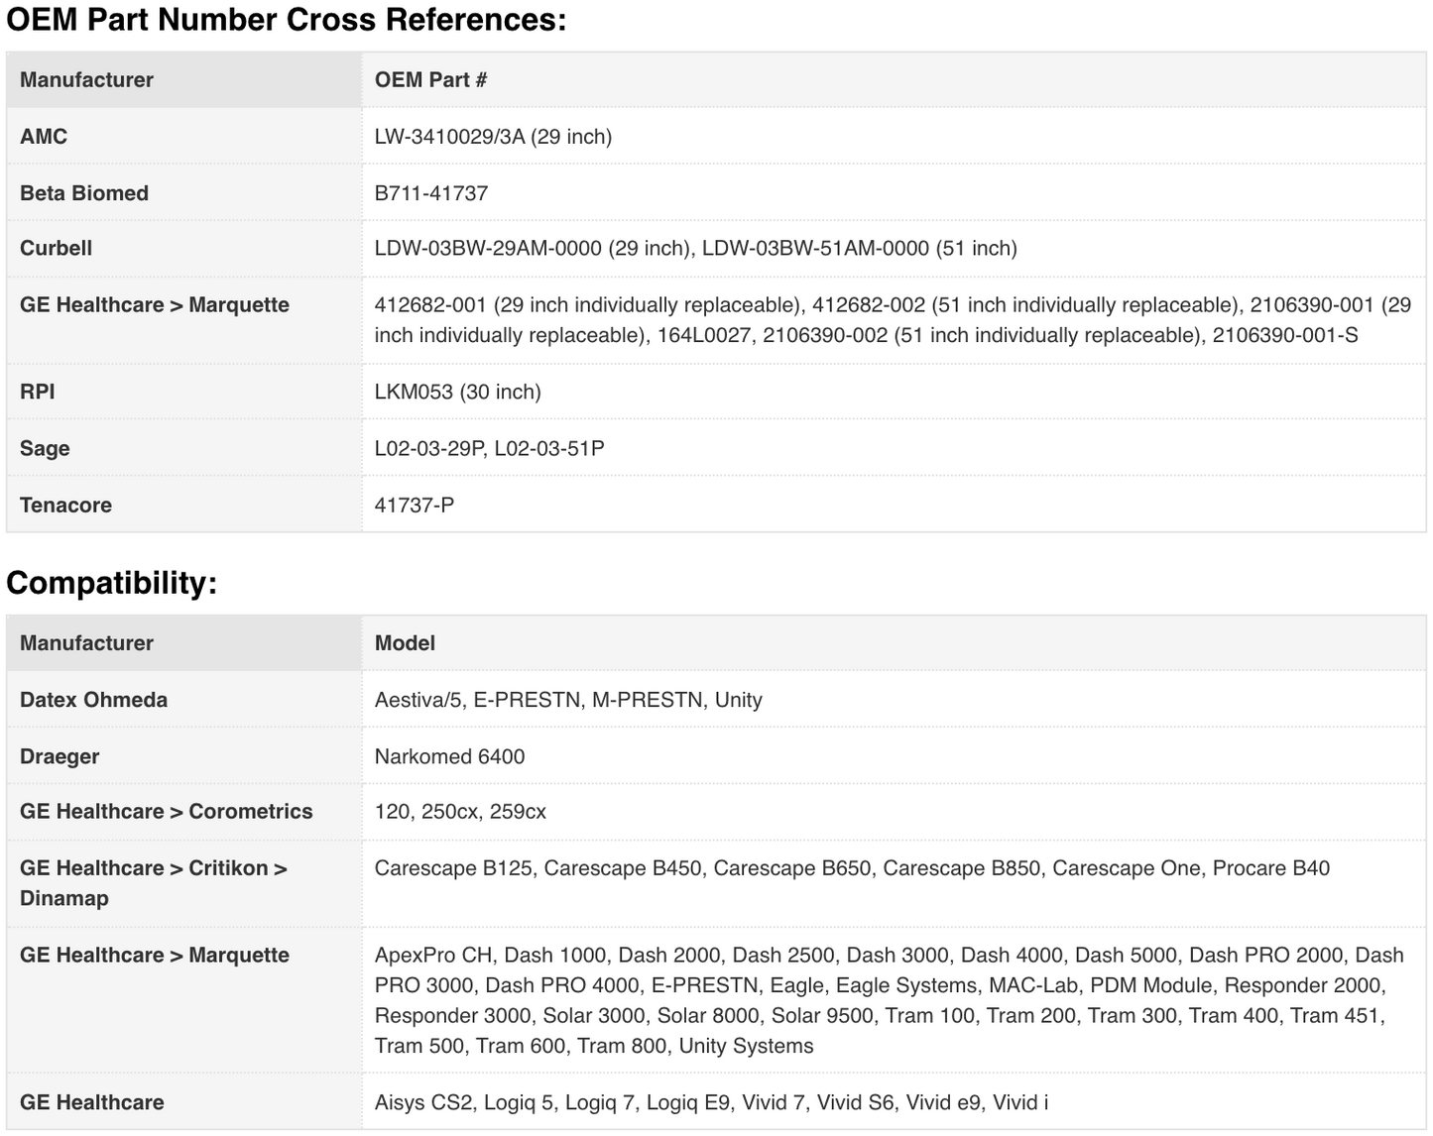Select the 'OEM Part #' column header
This screenshot has width=1433, height=1136.
coord(894,80)
